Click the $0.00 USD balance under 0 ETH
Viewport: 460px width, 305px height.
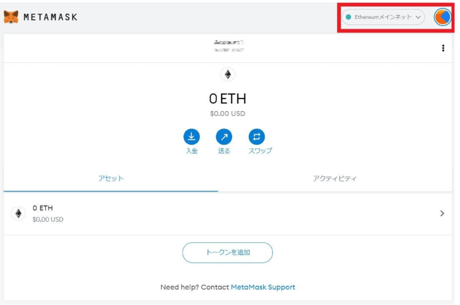click(x=227, y=113)
